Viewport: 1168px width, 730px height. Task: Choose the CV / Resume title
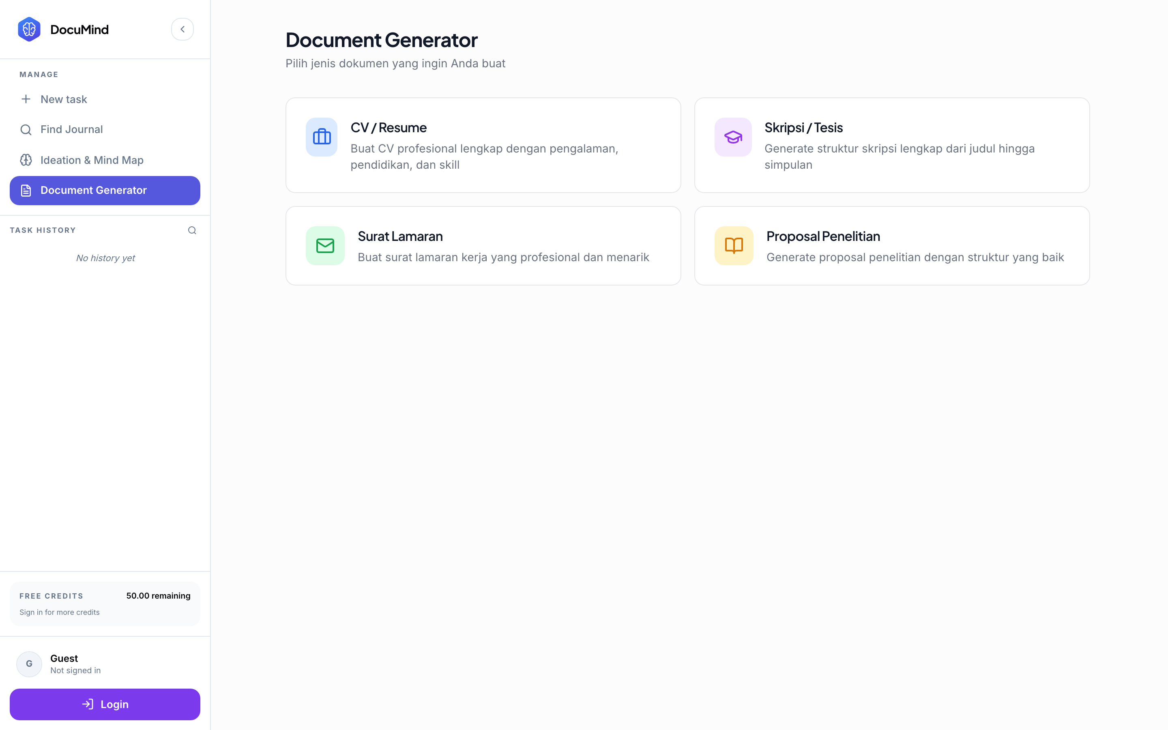click(x=389, y=127)
